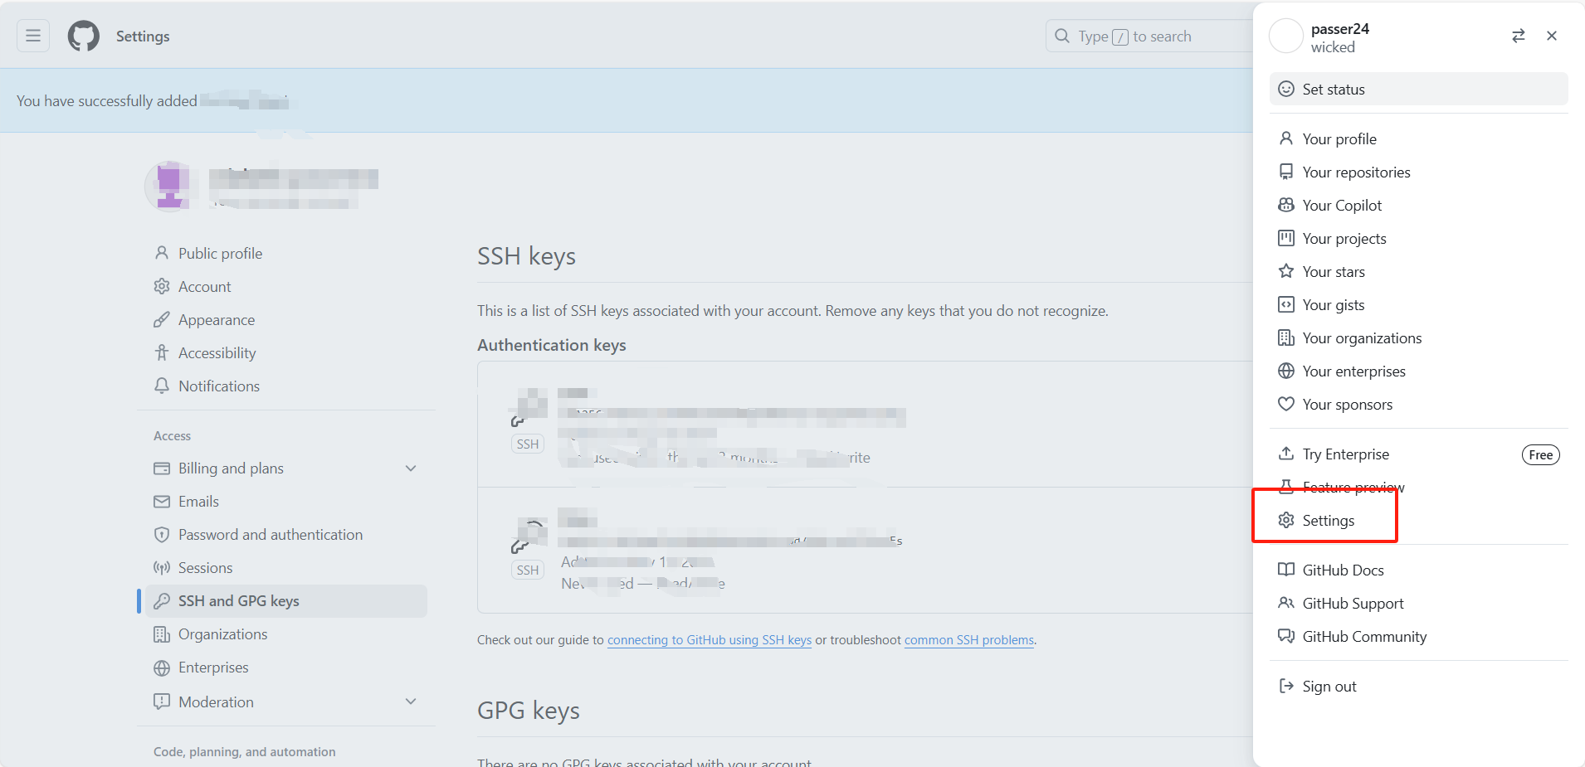Click the Settings gear icon in menu
The width and height of the screenshot is (1585, 767).
1286,520
